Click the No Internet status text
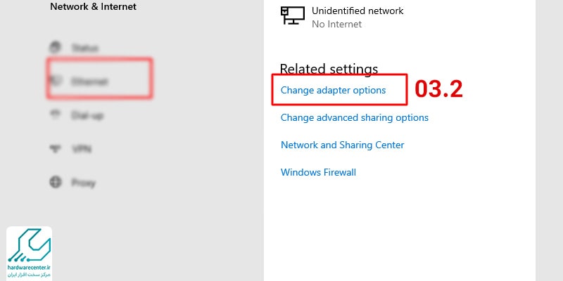Image resolution: width=563 pixels, height=281 pixels. (336, 24)
